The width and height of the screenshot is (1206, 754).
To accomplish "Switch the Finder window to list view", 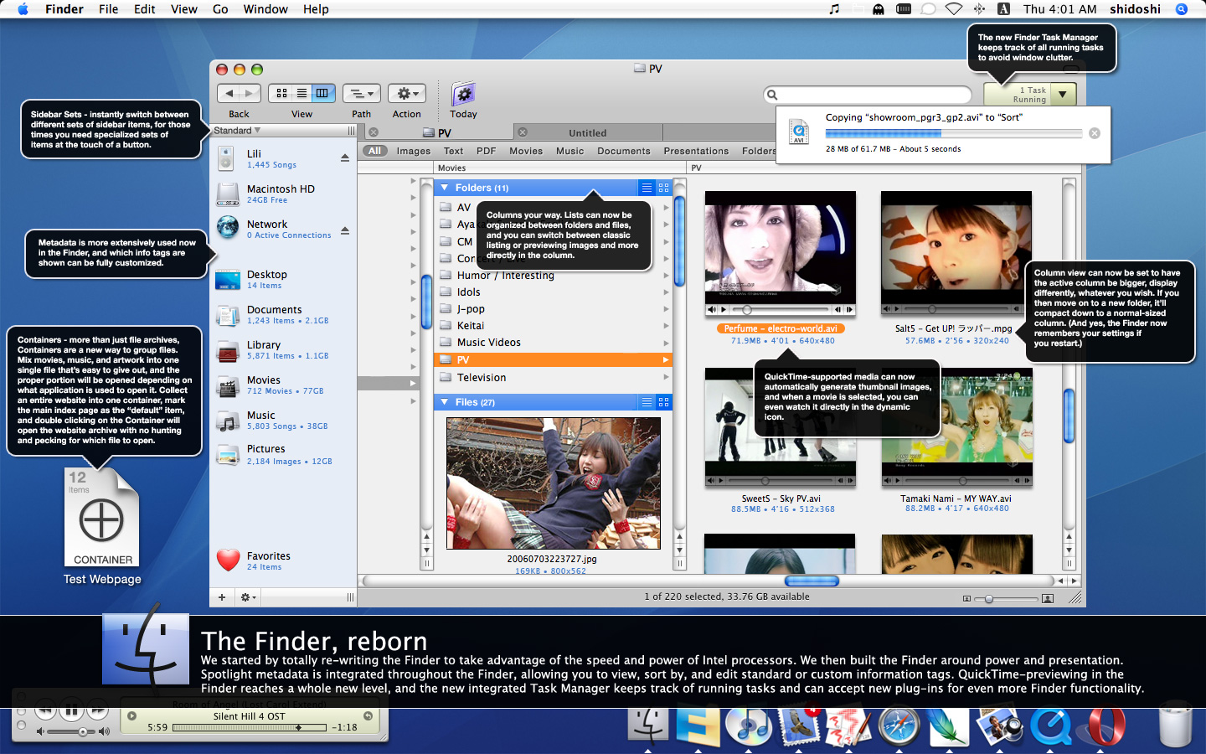I will pyautogui.click(x=301, y=93).
